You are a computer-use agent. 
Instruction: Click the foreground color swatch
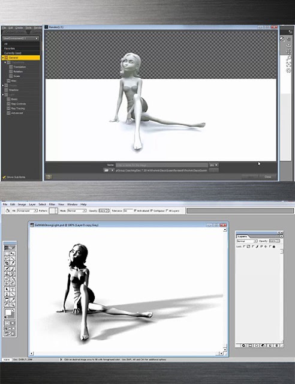[8, 313]
